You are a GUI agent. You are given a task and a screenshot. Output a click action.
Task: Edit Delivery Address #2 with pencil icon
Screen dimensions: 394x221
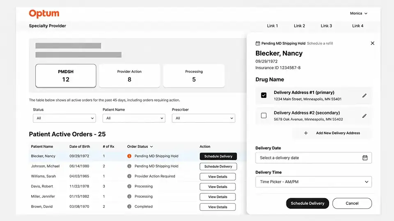point(364,116)
